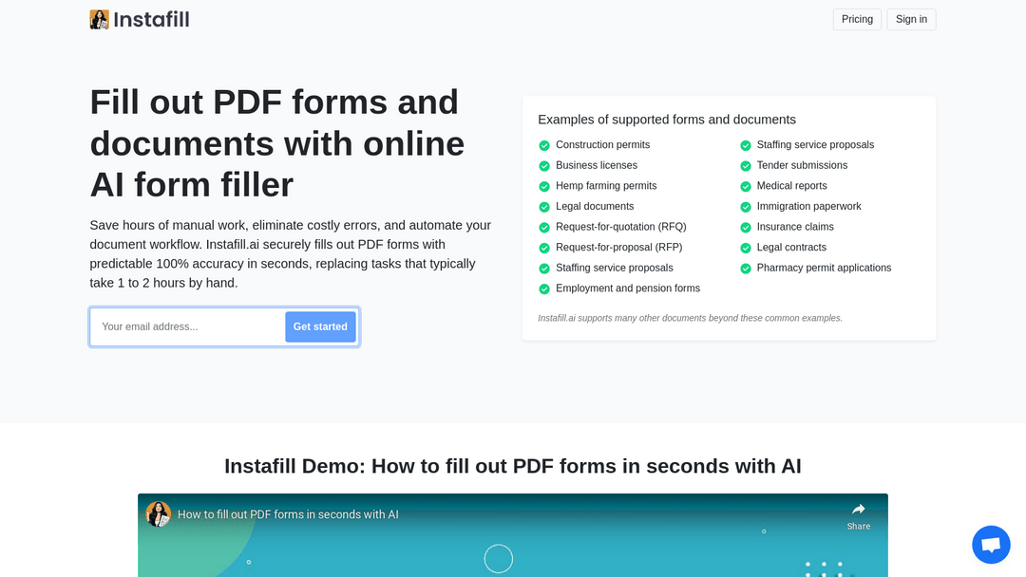
Task: Click the 'Insurance claims' text
Action: click(795, 227)
